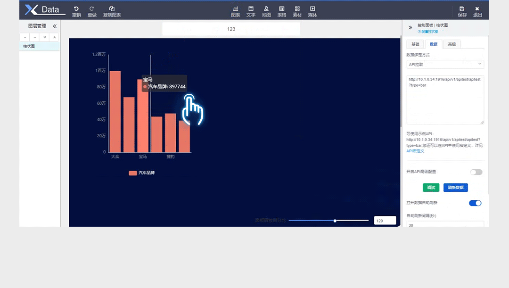This screenshot has width=509, height=288.
Task: Collapse the right 控制面板 panel
Action: tap(410, 28)
